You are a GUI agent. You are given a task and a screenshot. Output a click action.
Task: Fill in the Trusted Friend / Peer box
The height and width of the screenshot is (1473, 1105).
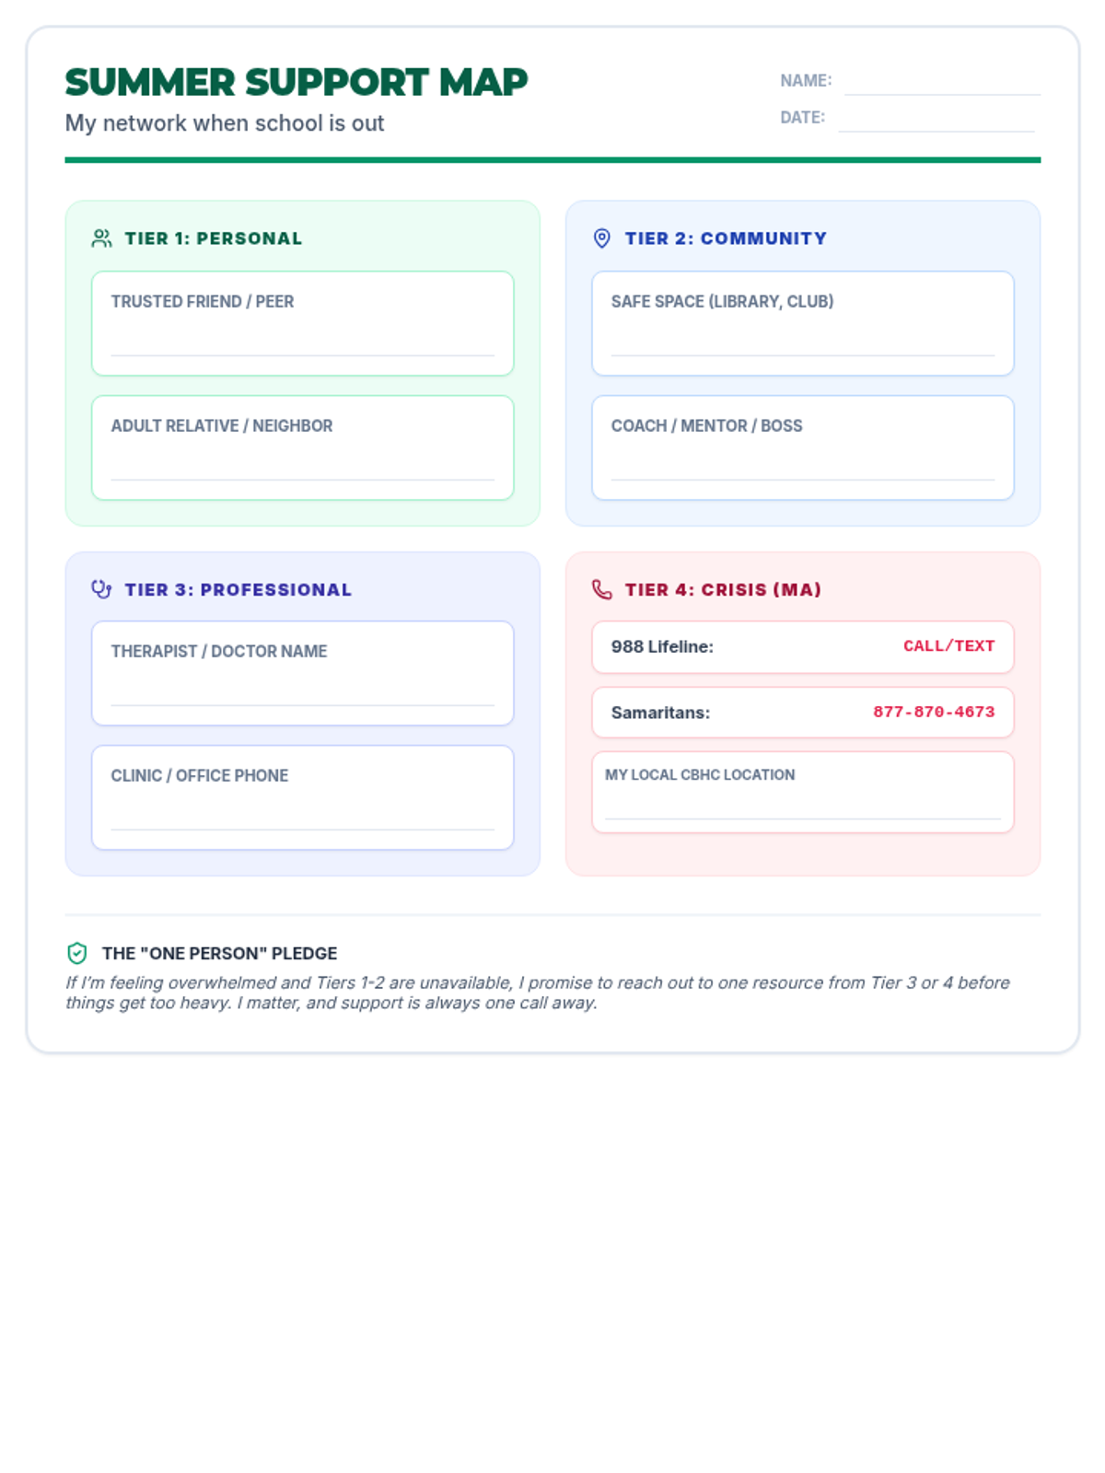tap(302, 339)
